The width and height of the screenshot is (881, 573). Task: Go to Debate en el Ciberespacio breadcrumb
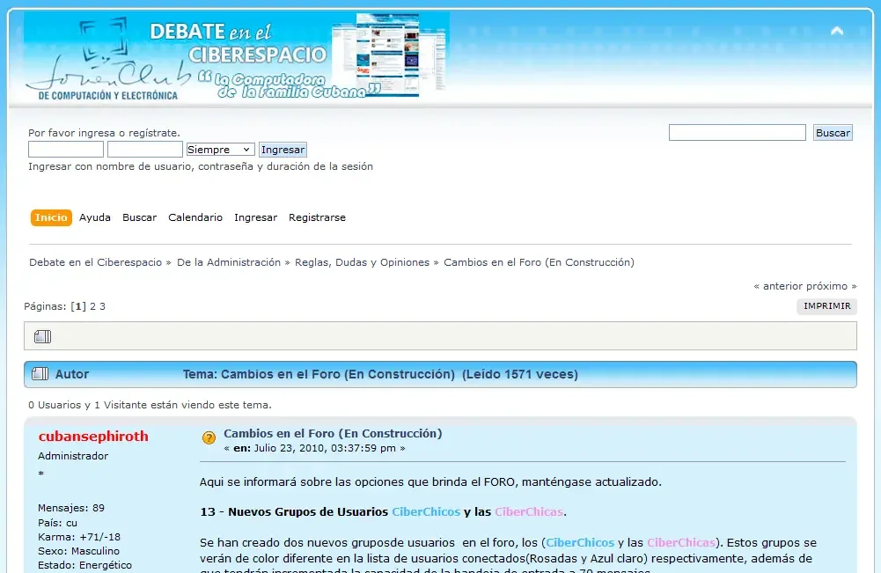click(96, 262)
